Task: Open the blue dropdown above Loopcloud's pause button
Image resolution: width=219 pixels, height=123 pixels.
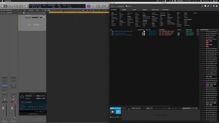Action: (x=115, y=108)
